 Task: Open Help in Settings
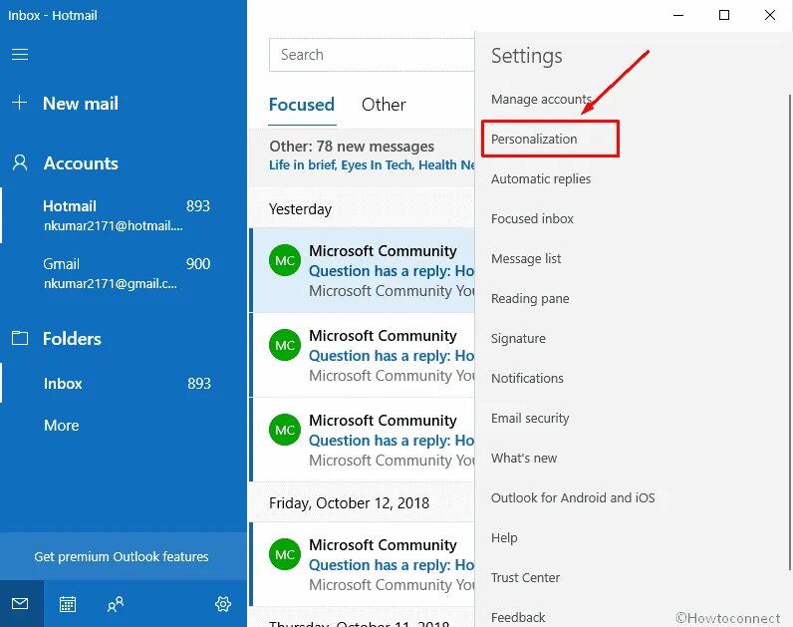(504, 537)
